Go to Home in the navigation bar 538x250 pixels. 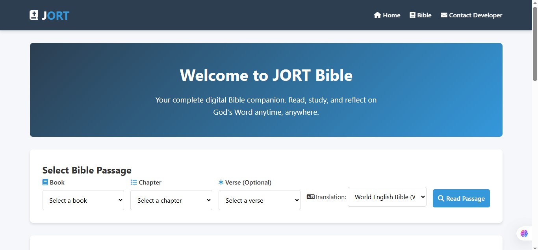[x=390, y=15]
